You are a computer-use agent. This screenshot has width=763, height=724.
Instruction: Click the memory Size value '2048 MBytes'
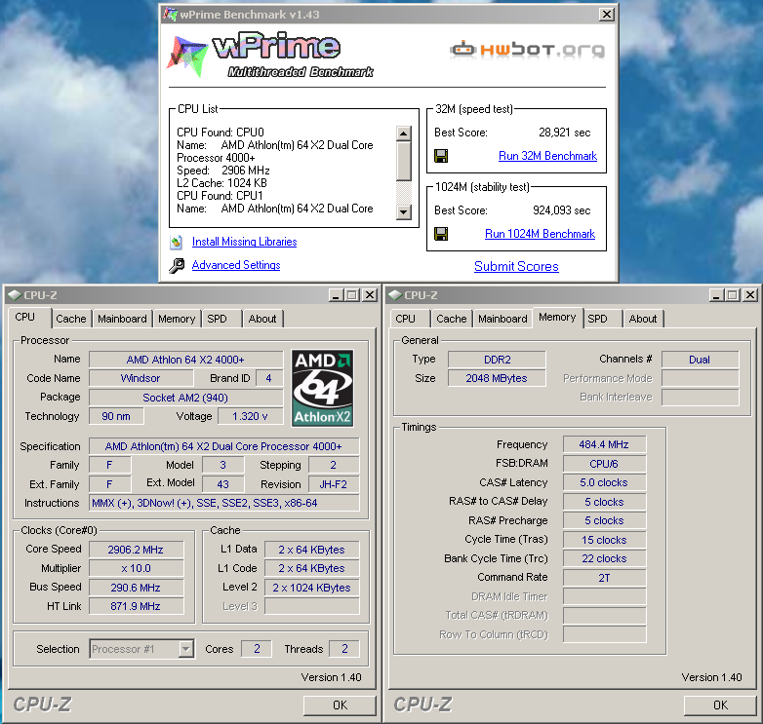tap(497, 378)
